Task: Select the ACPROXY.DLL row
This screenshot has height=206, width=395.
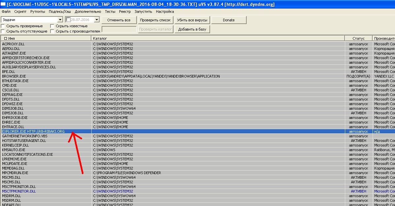Action: [x=197, y=44]
